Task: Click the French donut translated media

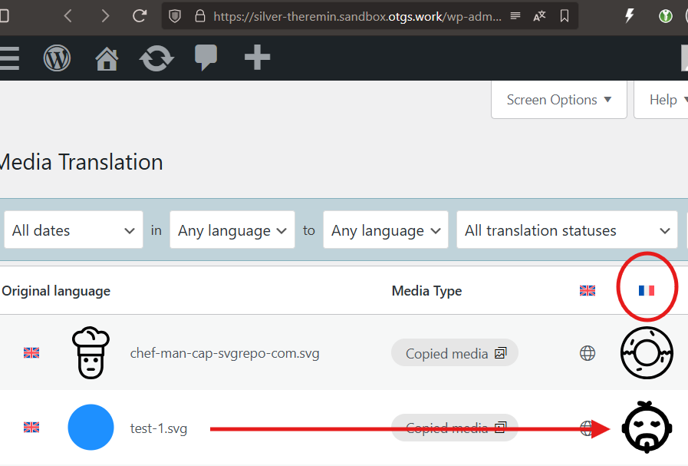Action: (646, 353)
